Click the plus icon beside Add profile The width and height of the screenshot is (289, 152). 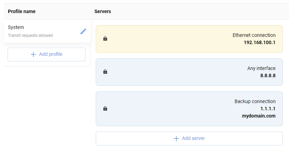[x=33, y=54]
